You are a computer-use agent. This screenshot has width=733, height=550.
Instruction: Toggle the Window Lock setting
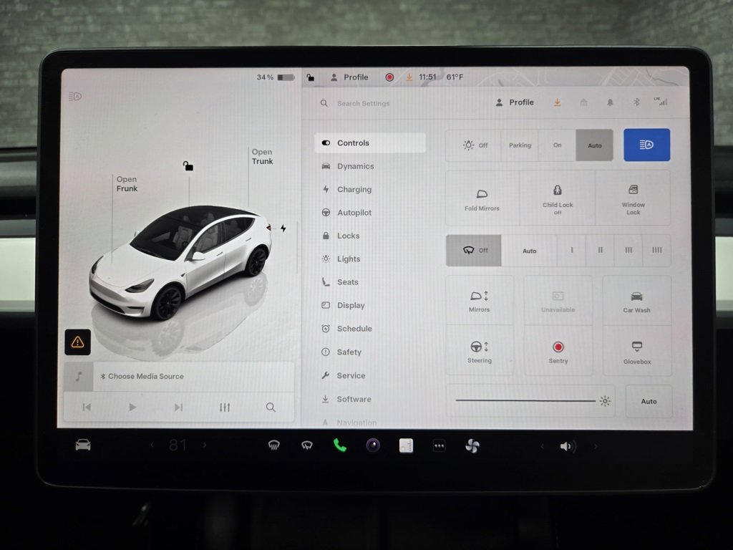click(633, 198)
